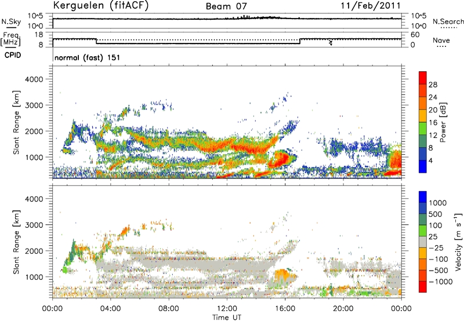Click the '18' frequency axis tick

point(39,35)
